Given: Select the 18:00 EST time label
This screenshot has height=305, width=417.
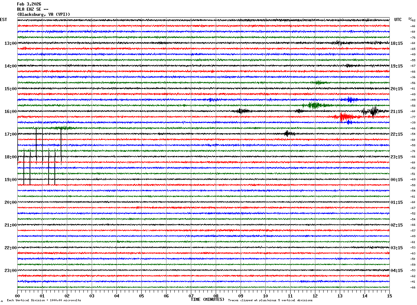Looking at the screenshot, I should point(11,157).
